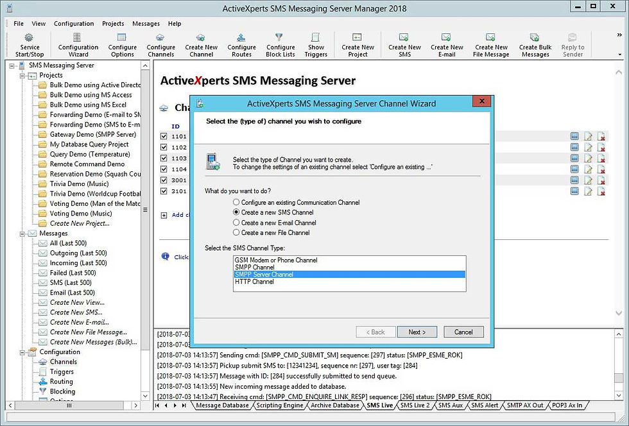Uncheck channel 1102 checkbox
The height and width of the screenshot is (426, 629).
164,147
